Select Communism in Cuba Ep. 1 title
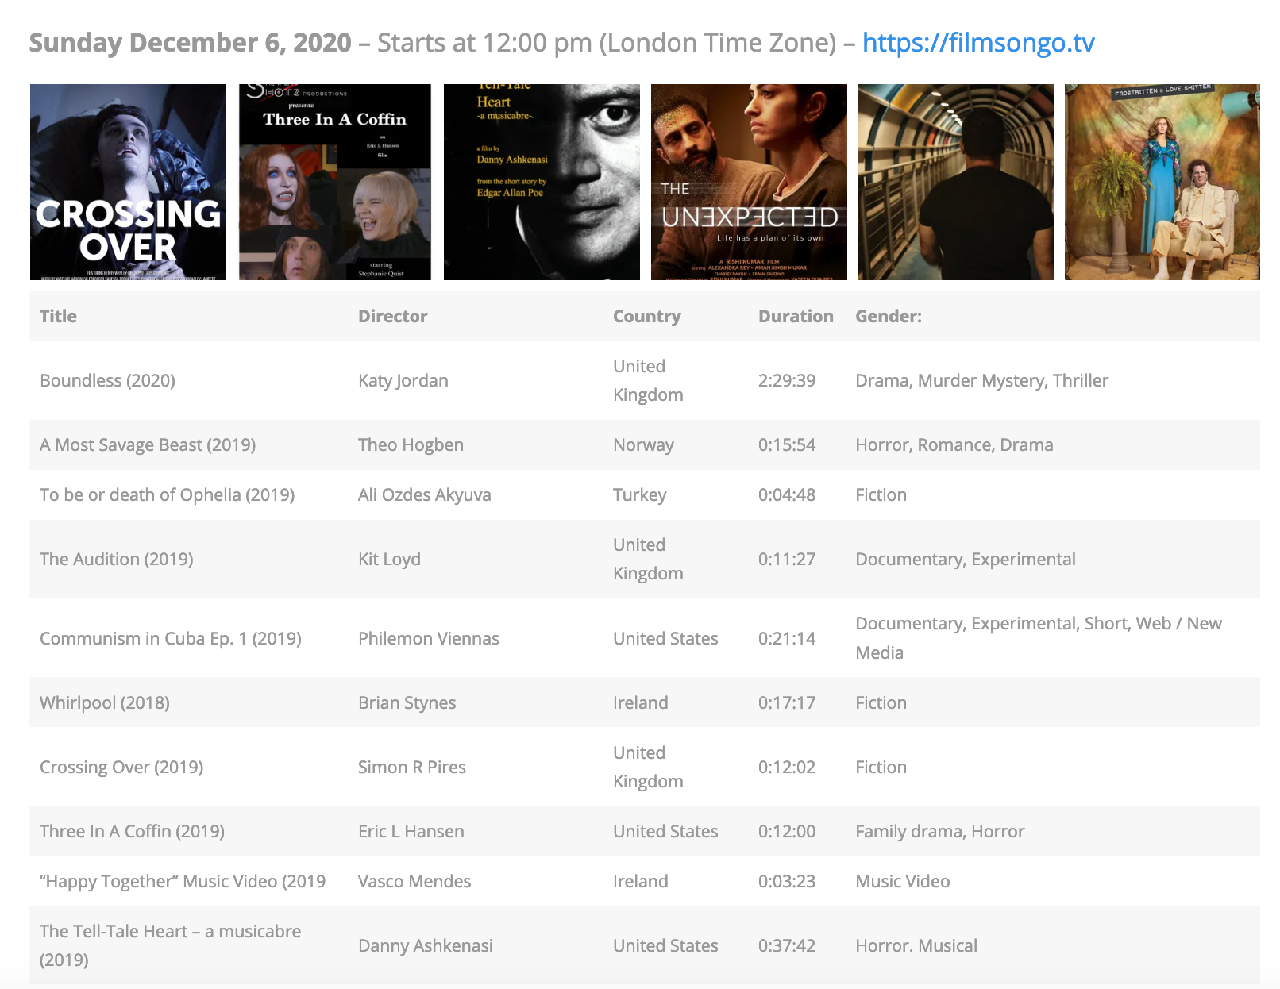The image size is (1280, 989). pyautogui.click(x=170, y=638)
